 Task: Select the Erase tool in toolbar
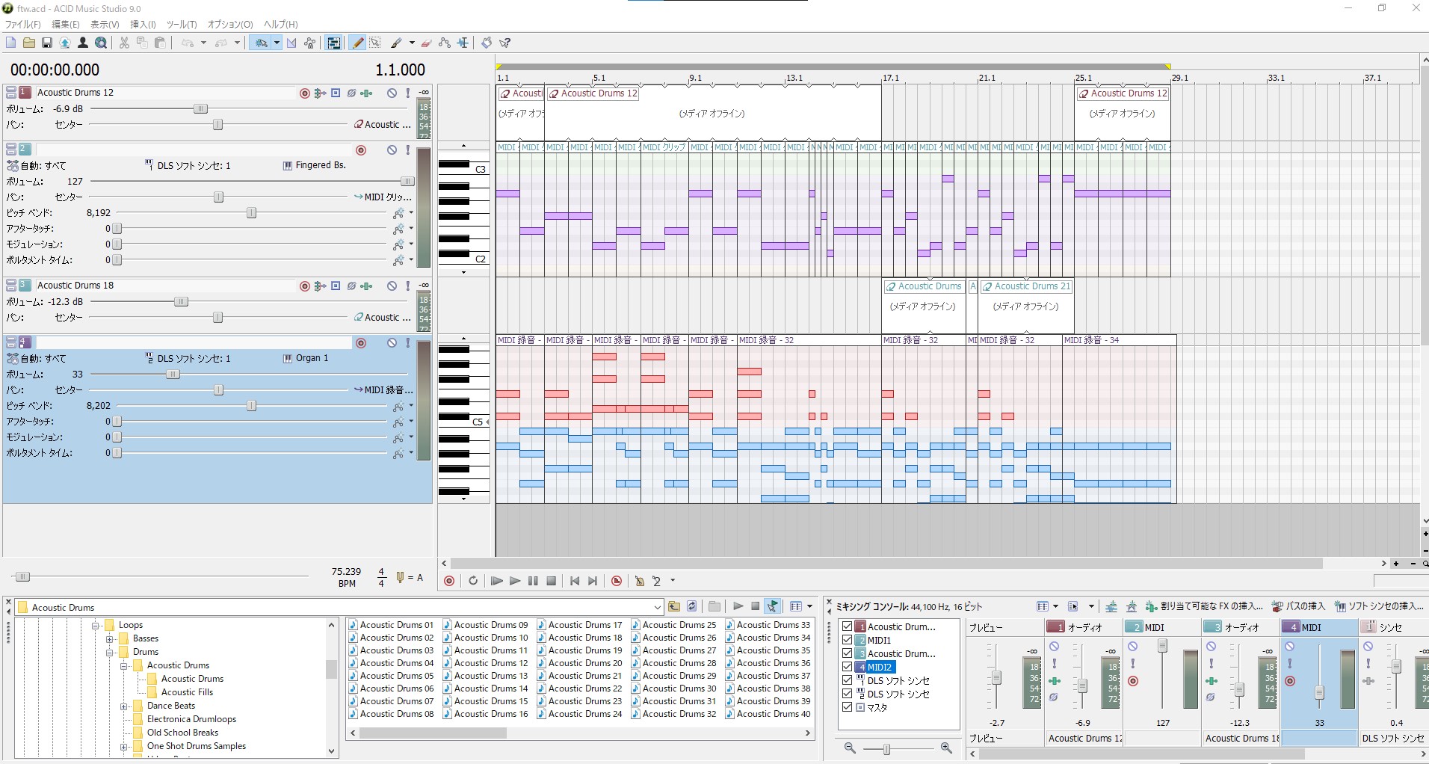tap(427, 43)
